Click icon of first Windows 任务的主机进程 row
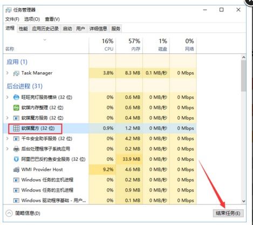The width and height of the screenshot is (253, 225). pyautogui.click(x=16, y=180)
